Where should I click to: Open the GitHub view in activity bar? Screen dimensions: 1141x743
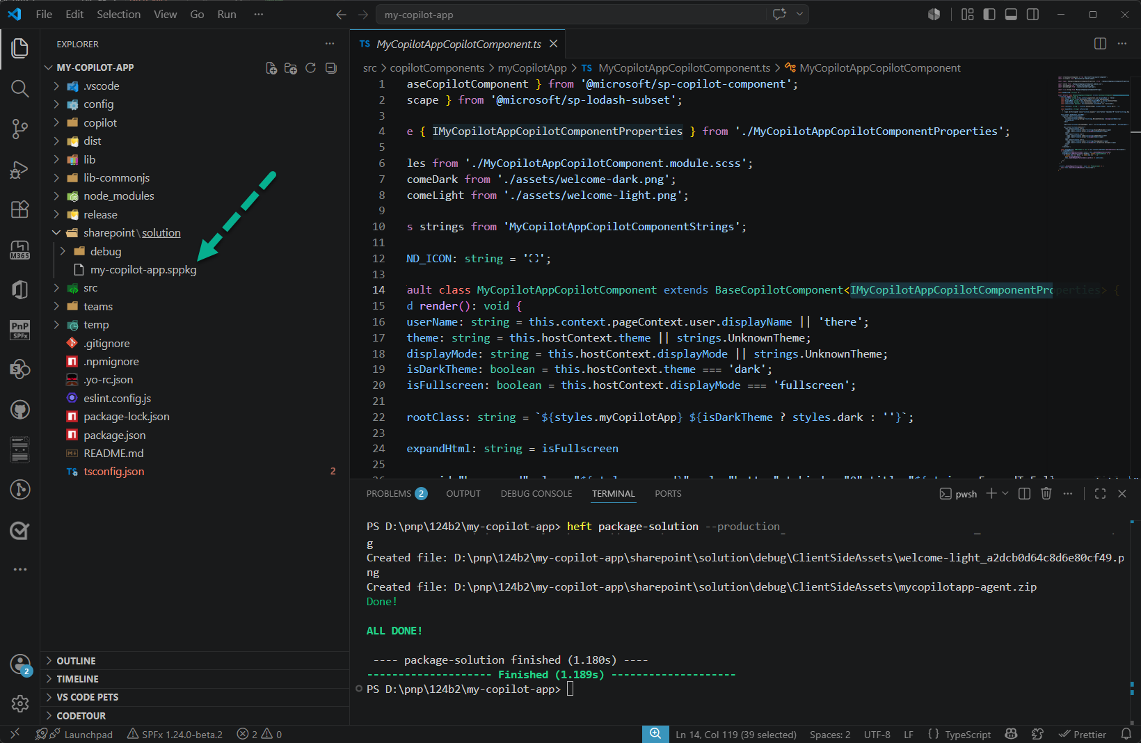20,410
